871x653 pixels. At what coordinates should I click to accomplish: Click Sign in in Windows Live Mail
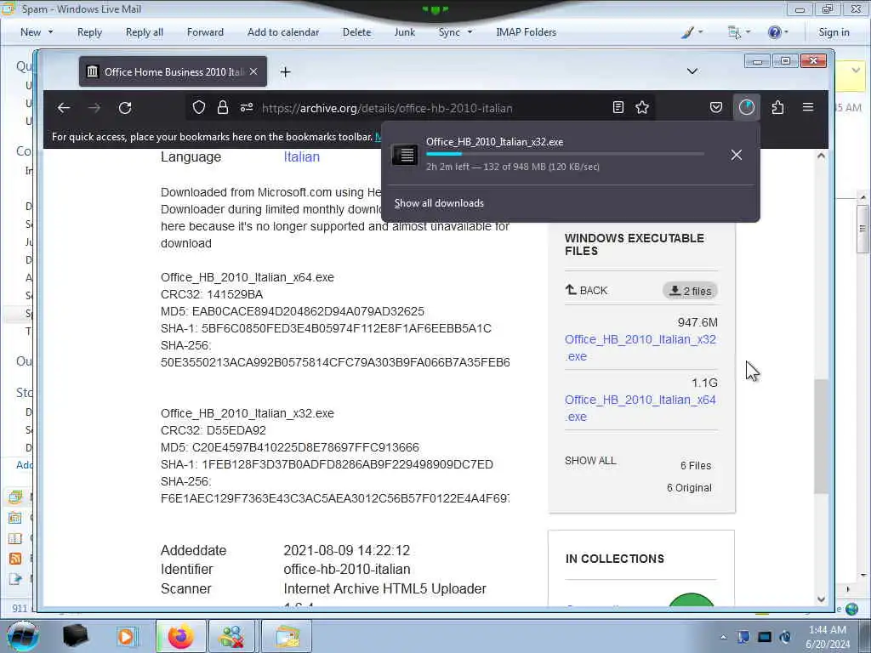834,32
